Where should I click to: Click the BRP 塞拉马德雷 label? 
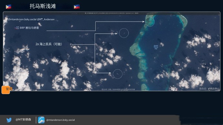coord(29,28)
